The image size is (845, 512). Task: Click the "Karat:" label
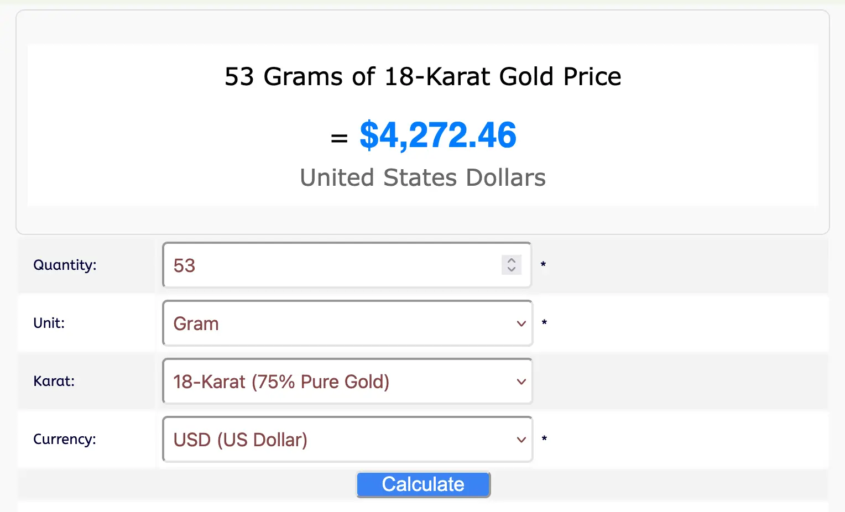point(54,381)
